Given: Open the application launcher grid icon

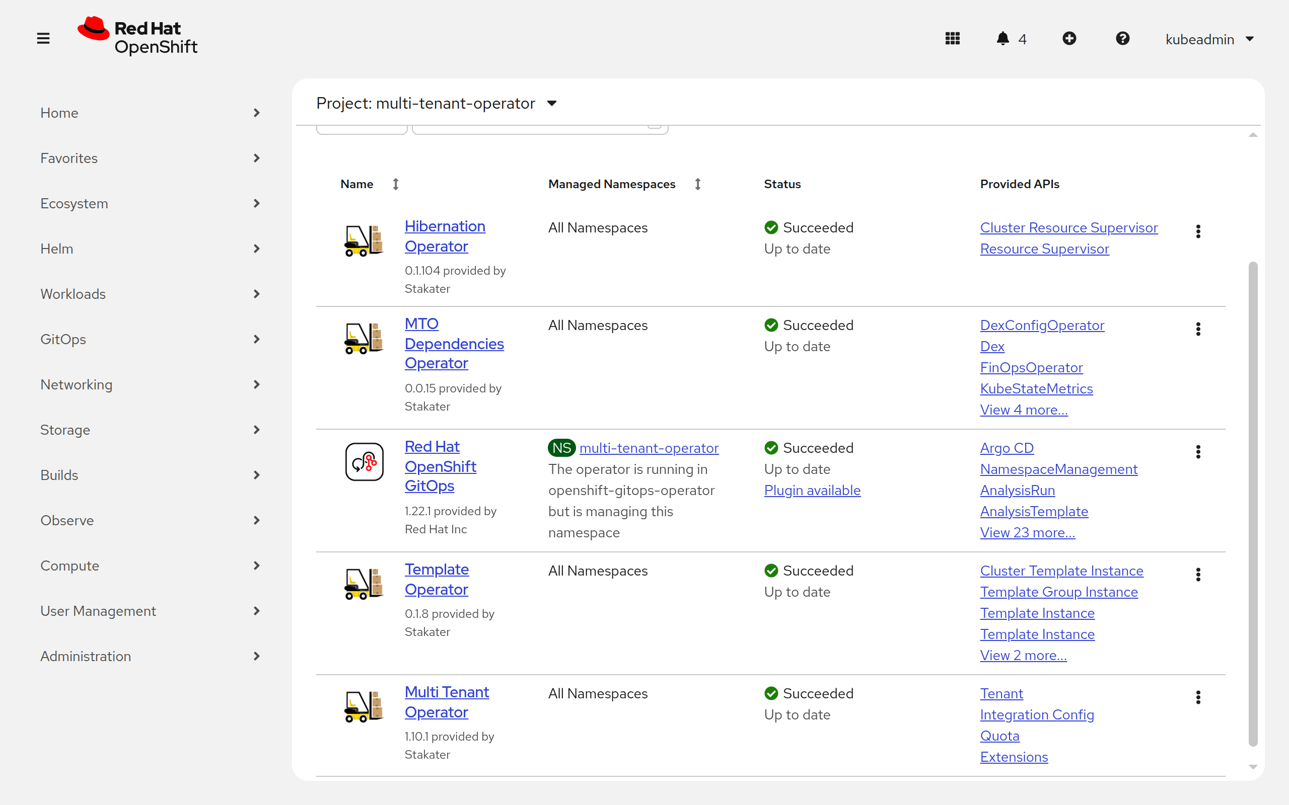Looking at the screenshot, I should (952, 39).
